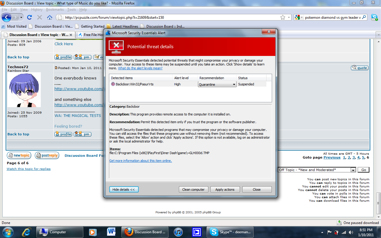This screenshot has width=381, height=238.
Task: Send pm to Technos72
Action: click(x=82, y=134)
